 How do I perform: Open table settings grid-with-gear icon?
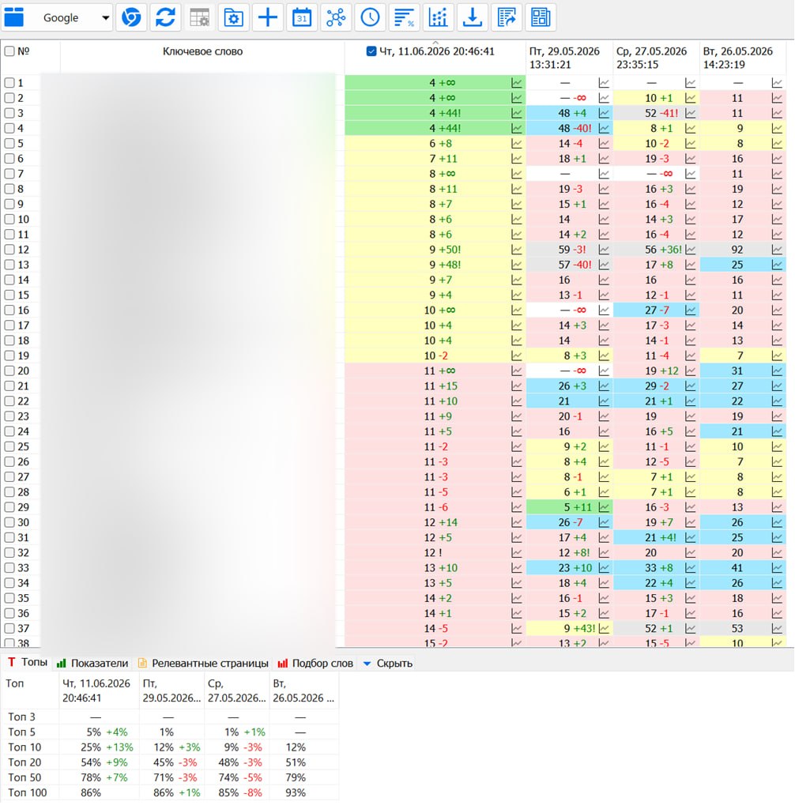tap(199, 17)
